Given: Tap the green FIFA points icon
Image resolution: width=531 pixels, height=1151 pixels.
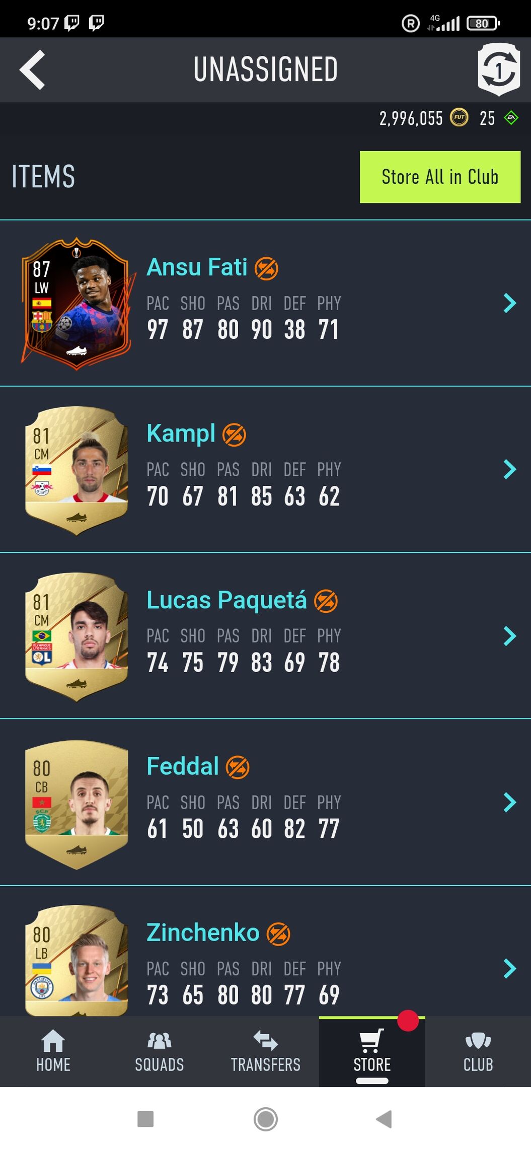Looking at the screenshot, I should click(511, 118).
